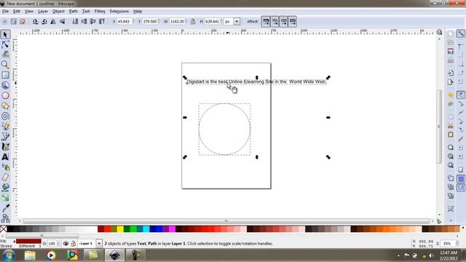Open the px units dropdown
466x262 pixels.
237,21
